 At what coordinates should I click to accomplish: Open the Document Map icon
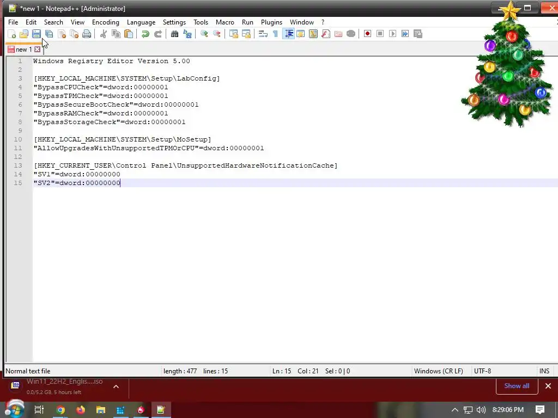(313, 34)
